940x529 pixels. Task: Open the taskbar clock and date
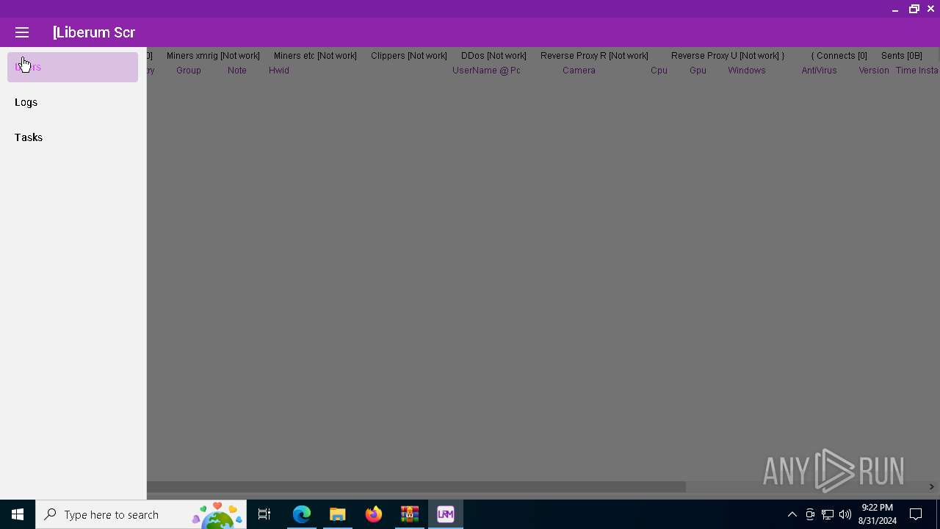878,514
